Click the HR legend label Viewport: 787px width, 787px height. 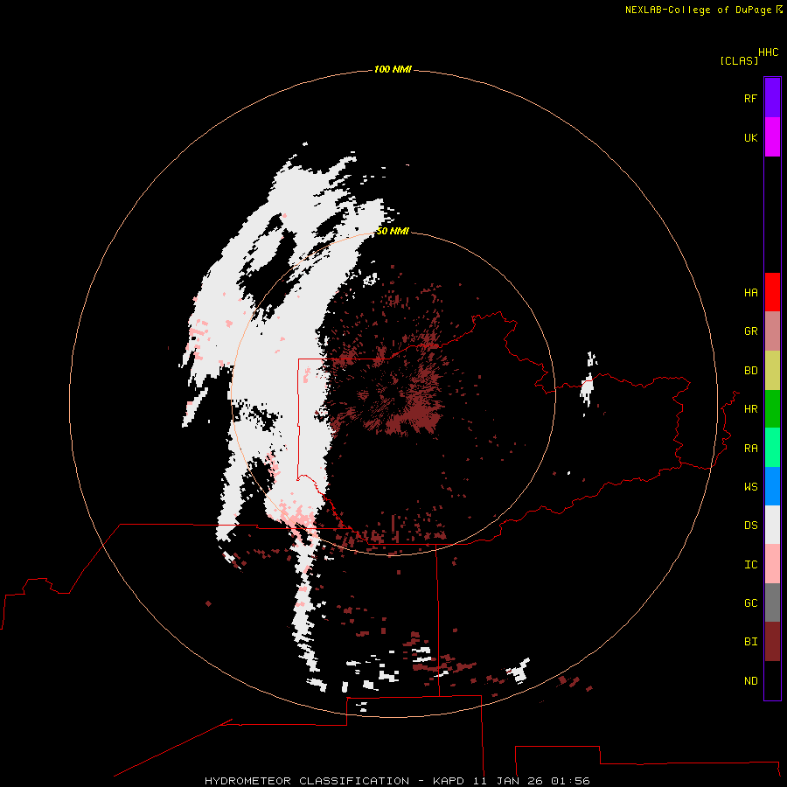point(750,409)
